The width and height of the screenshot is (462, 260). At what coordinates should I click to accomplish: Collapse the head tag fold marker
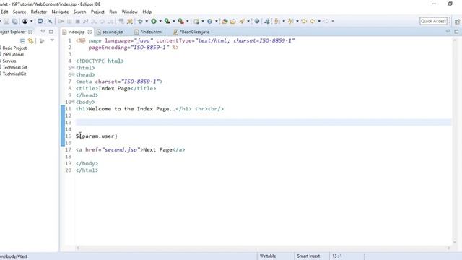(73, 74)
